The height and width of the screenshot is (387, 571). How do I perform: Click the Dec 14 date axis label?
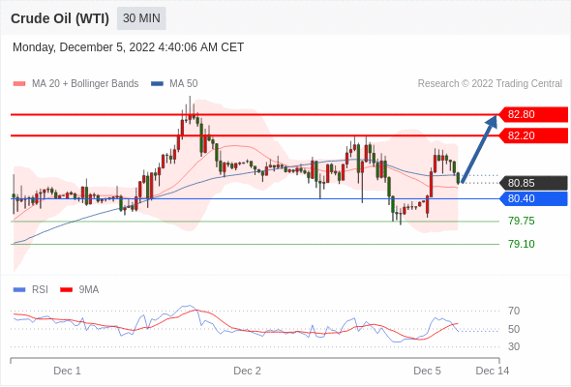493,371
